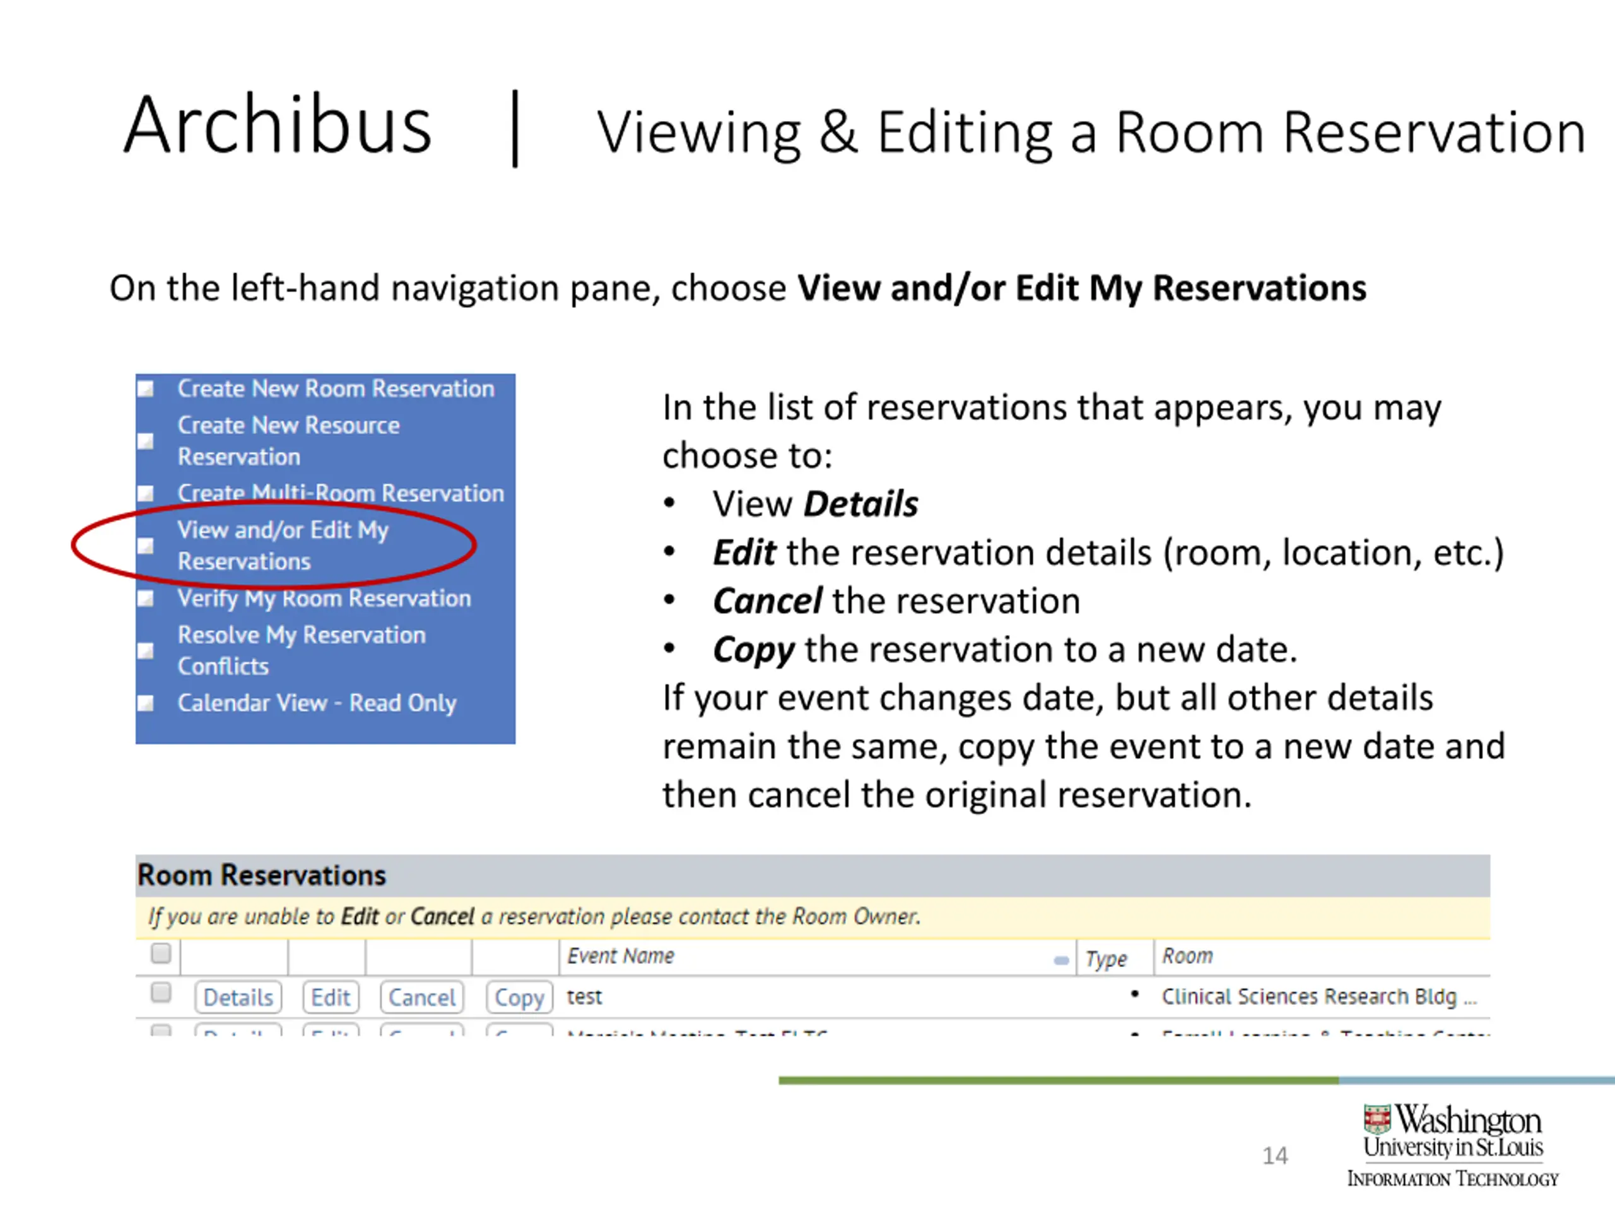Image resolution: width=1615 pixels, height=1211 pixels.
Task: Open Clinical Sciences Research Bldg room entry
Action: pos(1319,997)
